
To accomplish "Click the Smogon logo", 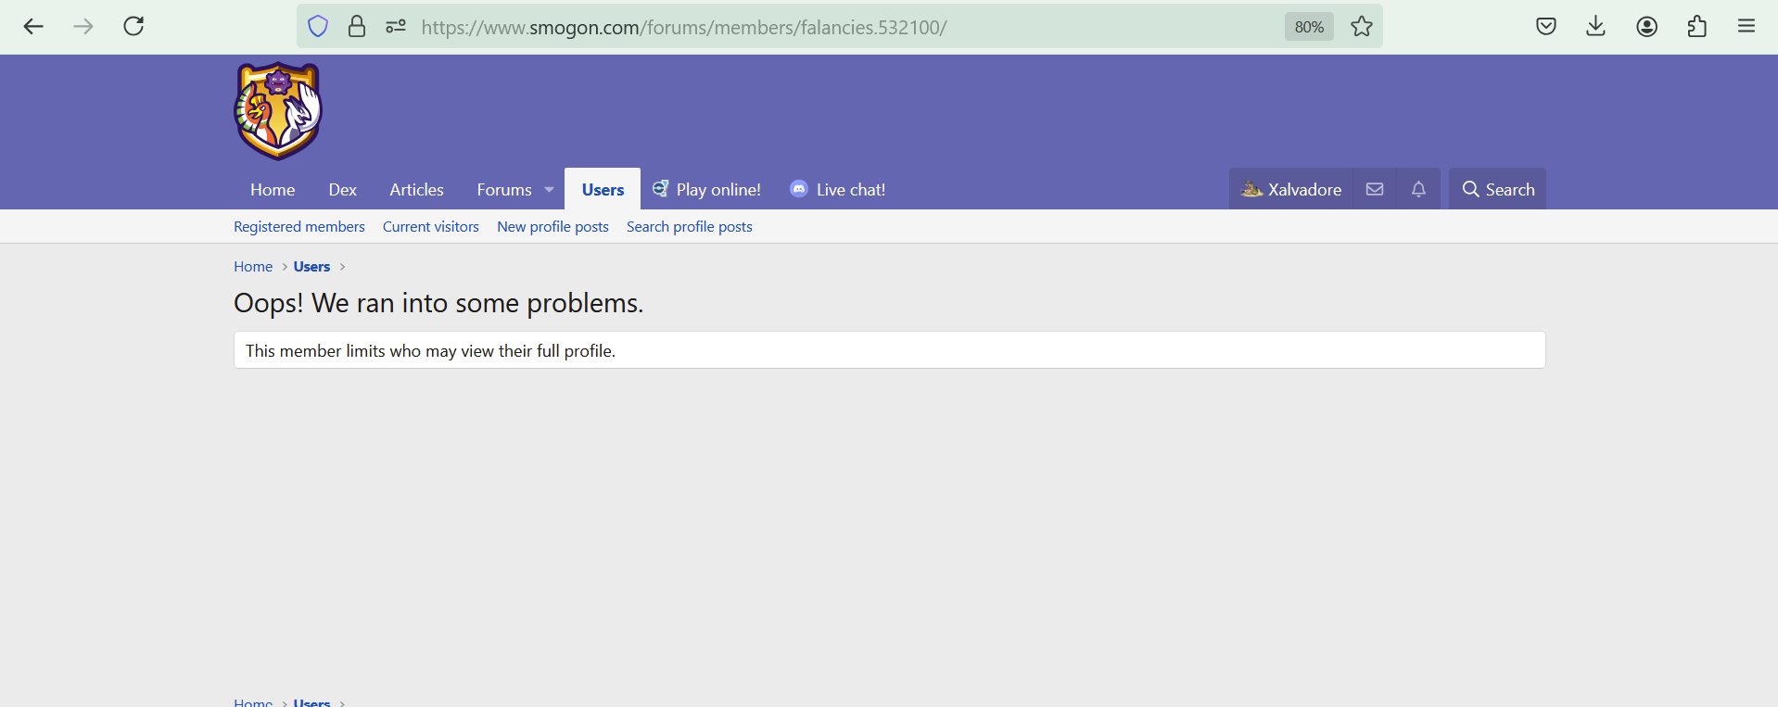I will [x=278, y=111].
